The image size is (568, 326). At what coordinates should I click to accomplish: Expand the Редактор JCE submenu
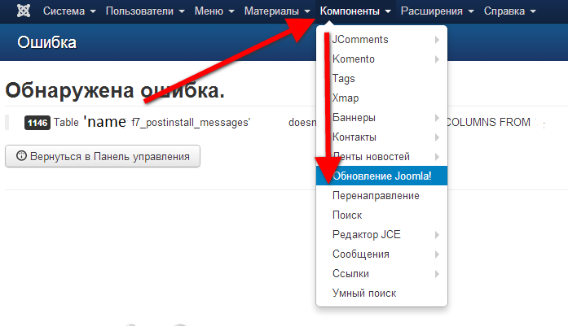tap(366, 235)
